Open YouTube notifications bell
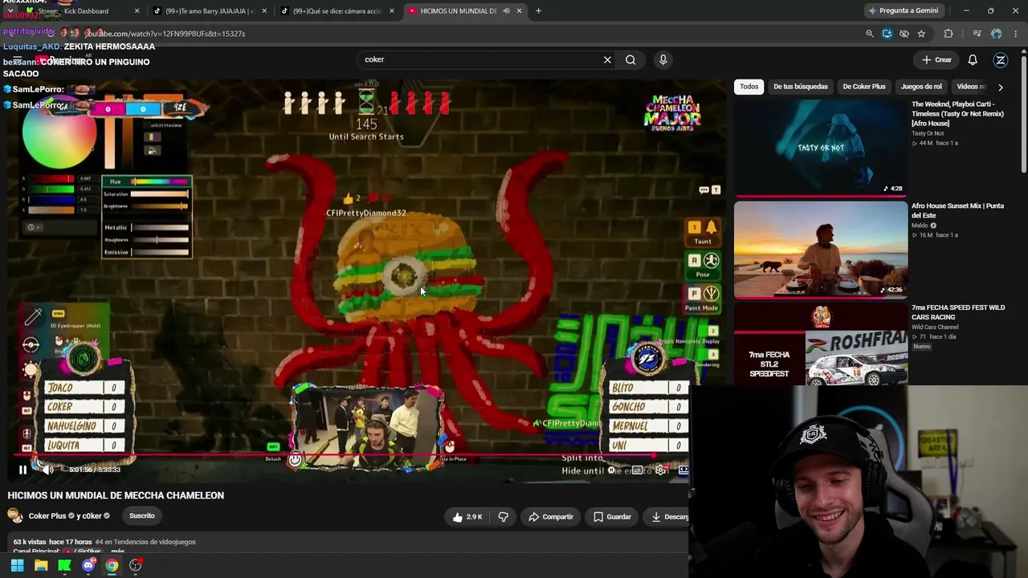The width and height of the screenshot is (1028, 578). [973, 59]
